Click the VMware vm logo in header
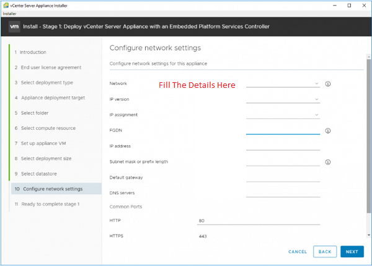The height and width of the screenshot is (266, 372). (14, 27)
